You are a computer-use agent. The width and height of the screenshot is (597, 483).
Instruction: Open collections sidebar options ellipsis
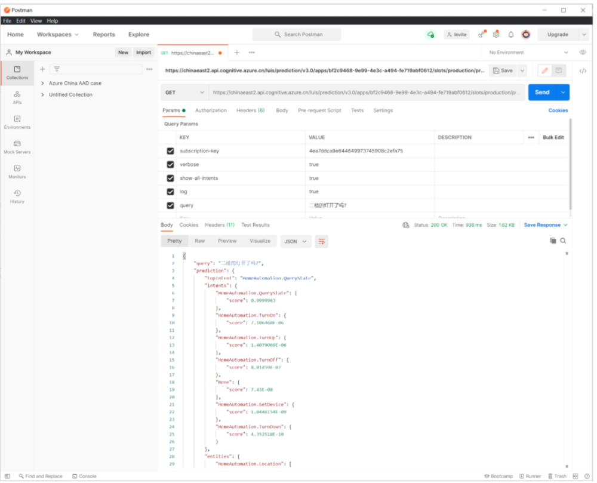coord(149,69)
